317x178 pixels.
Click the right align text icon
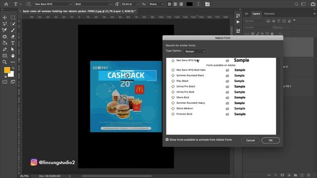coord(181,4)
